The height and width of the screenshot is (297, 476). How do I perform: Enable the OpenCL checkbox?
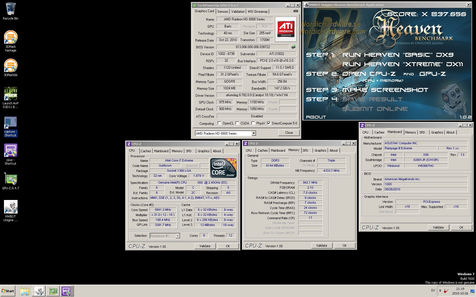coord(219,123)
